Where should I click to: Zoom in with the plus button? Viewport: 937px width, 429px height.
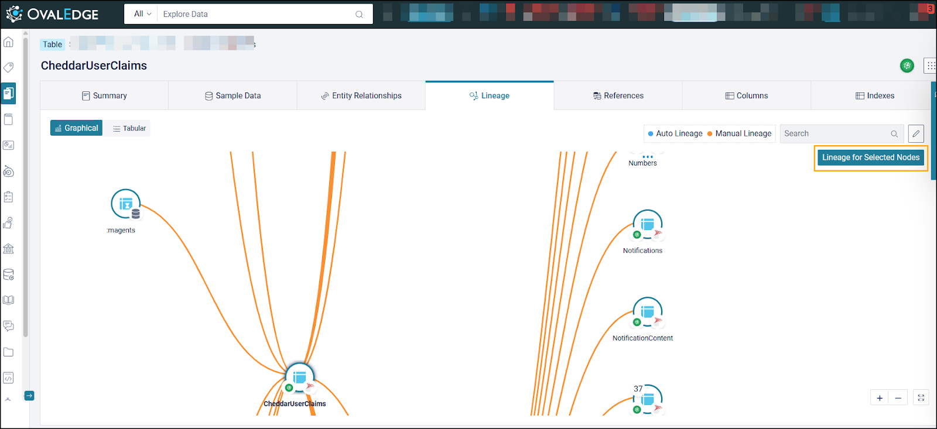(x=880, y=398)
